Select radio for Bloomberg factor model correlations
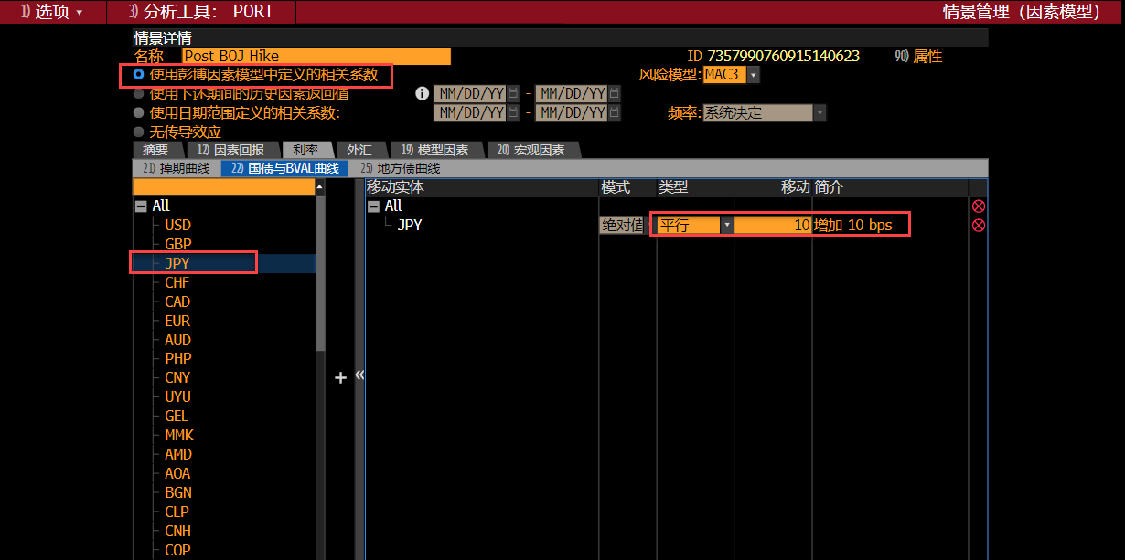 pos(139,74)
